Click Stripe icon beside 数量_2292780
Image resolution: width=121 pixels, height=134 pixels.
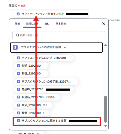pyautogui.click(x=18, y=113)
